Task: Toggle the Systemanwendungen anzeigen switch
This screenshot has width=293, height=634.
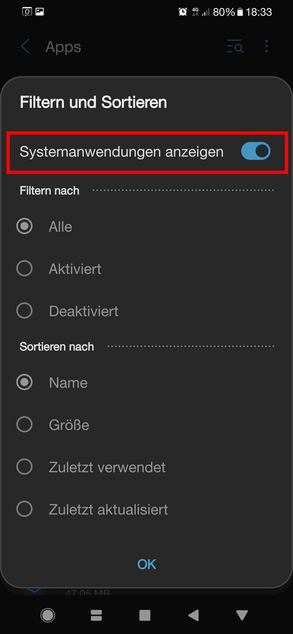Action: 256,151
